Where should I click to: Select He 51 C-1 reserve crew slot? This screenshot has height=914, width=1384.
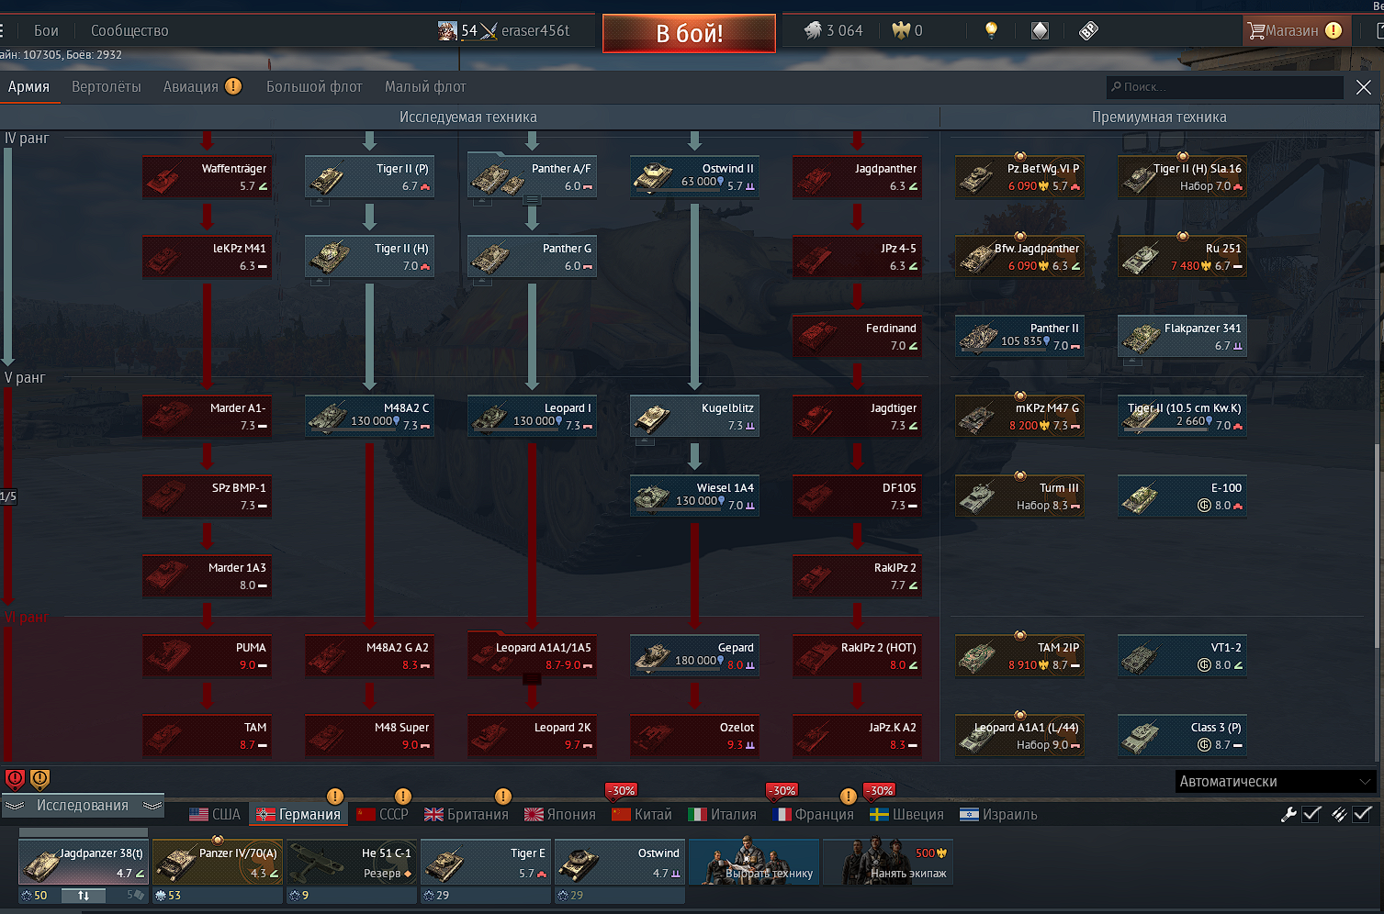pyautogui.click(x=351, y=863)
